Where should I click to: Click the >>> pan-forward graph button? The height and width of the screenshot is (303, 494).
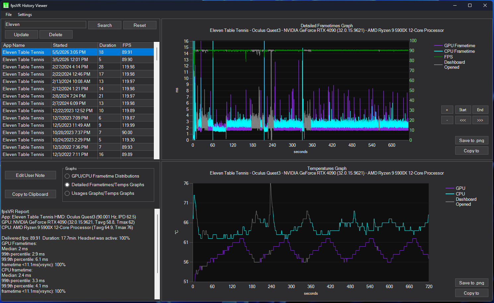pyautogui.click(x=480, y=120)
